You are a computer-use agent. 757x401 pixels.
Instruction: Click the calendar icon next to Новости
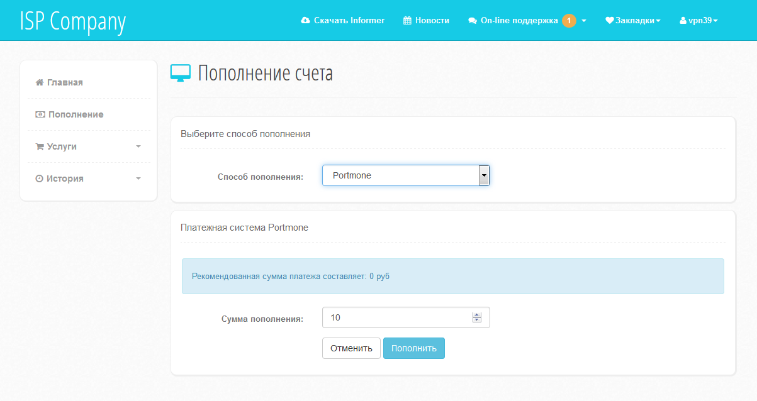tap(407, 21)
